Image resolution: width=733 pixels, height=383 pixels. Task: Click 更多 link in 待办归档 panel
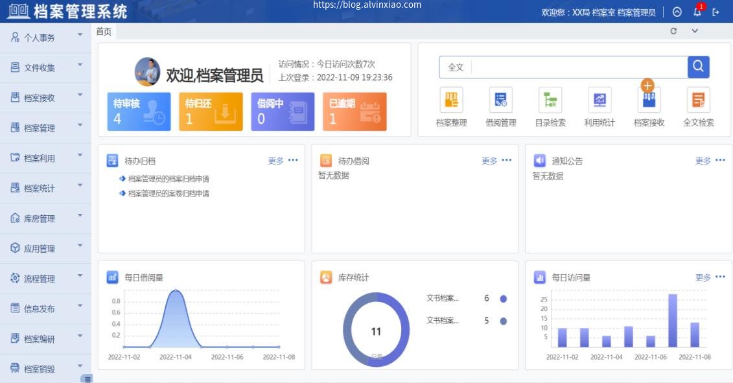pos(275,161)
